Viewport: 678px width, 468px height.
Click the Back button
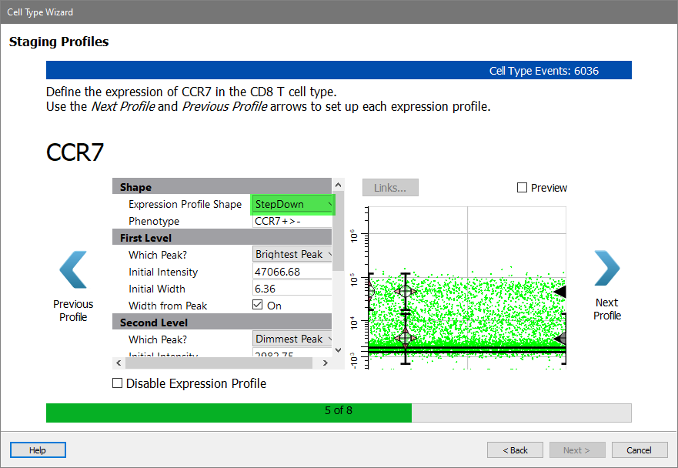coord(515,450)
